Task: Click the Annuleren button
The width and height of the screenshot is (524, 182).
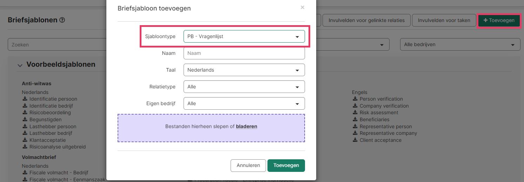Action: 248,166
